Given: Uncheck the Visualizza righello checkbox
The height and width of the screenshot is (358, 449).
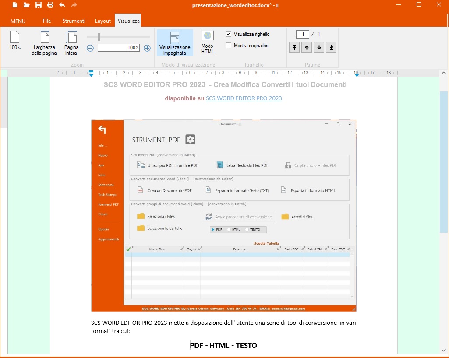Looking at the screenshot, I should [x=229, y=34].
